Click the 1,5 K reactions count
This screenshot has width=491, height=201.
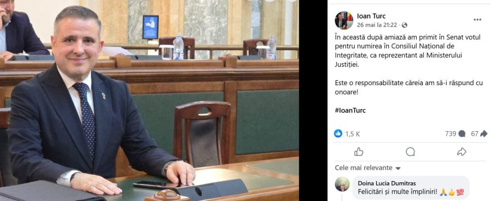coord(352,134)
